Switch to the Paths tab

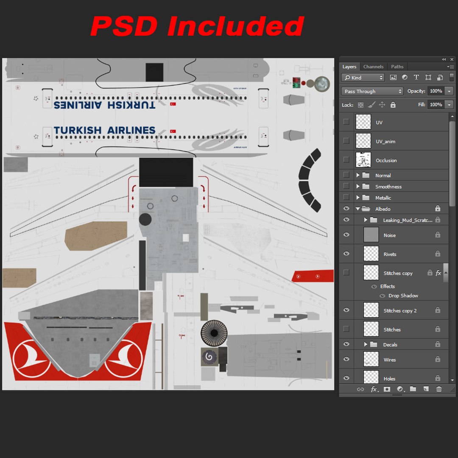pos(397,67)
